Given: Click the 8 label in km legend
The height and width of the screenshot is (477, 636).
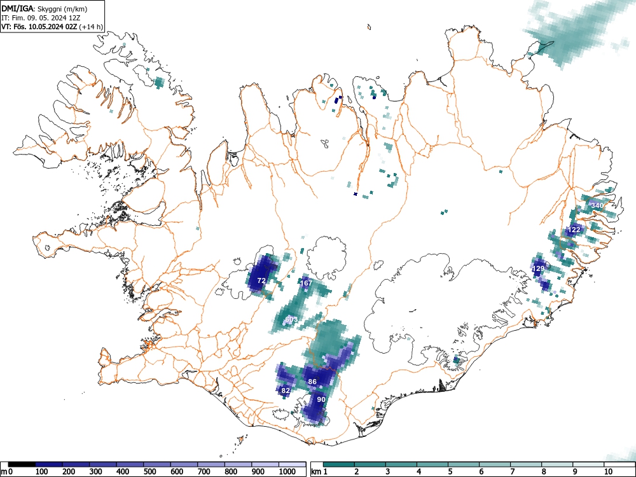Looking at the screenshot, I should click(544, 472).
